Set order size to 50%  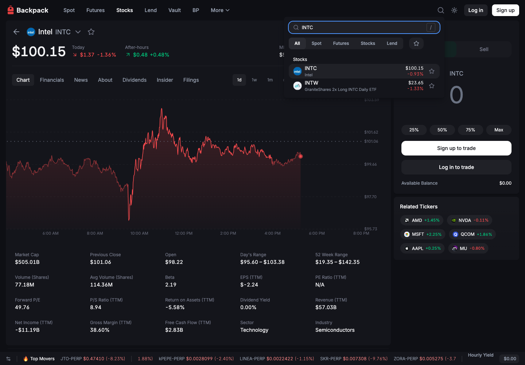tap(442, 130)
